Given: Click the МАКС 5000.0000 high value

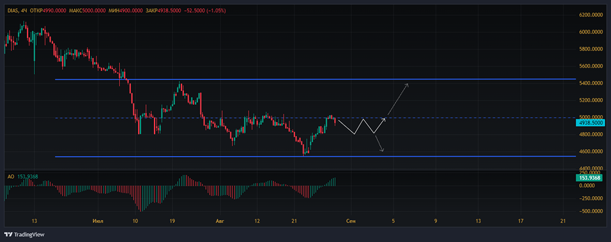Looking at the screenshot, I should (87, 11).
